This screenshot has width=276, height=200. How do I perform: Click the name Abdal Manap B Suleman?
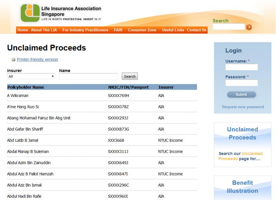[x=28, y=151]
